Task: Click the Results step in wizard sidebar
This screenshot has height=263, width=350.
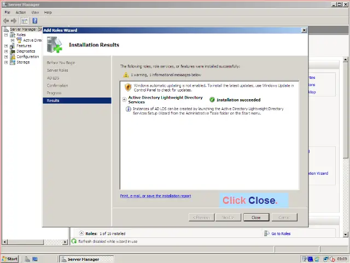Action: (77, 101)
